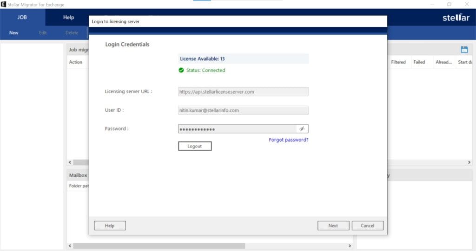Click the stellar logo
The height and width of the screenshot is (251, 476).
[456, 17]
